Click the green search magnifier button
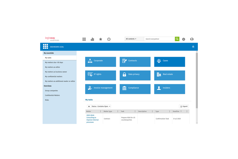238x159 pixels. click(177, 39)
